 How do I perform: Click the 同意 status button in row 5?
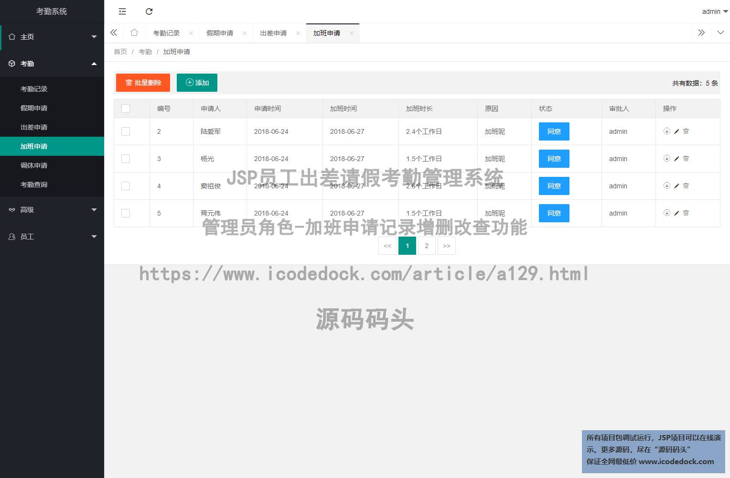click(554, 213)
